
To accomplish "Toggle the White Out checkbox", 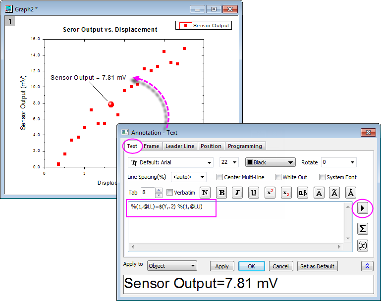I will 278,177.
